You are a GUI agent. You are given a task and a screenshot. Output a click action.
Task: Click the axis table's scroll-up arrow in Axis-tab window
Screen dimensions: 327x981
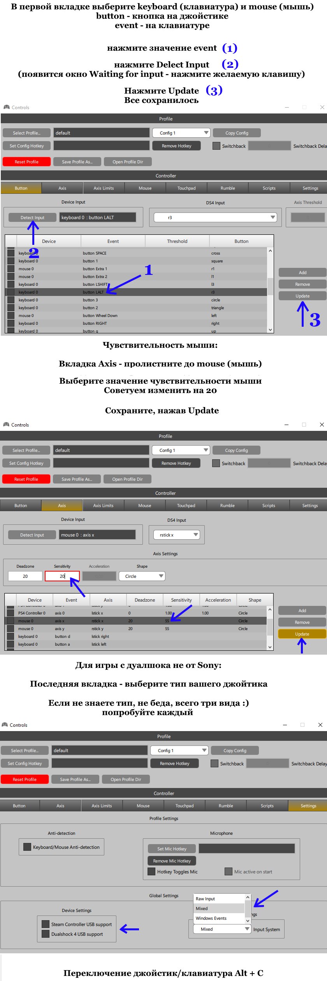270,609
